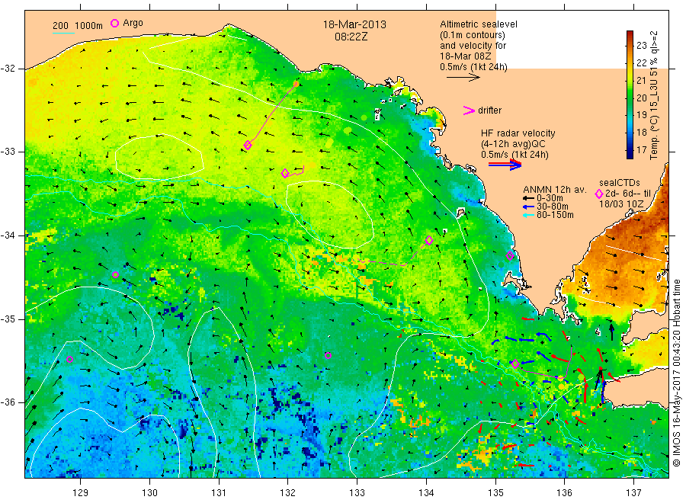This screenshot has height=503, width=686.
Task: Click the '129' longitude axis label
Action: (81, 493)
